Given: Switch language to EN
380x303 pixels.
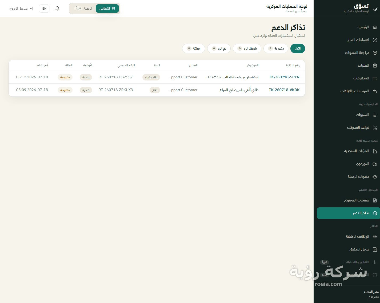Looking at the screenshot, I should (44, 9).
